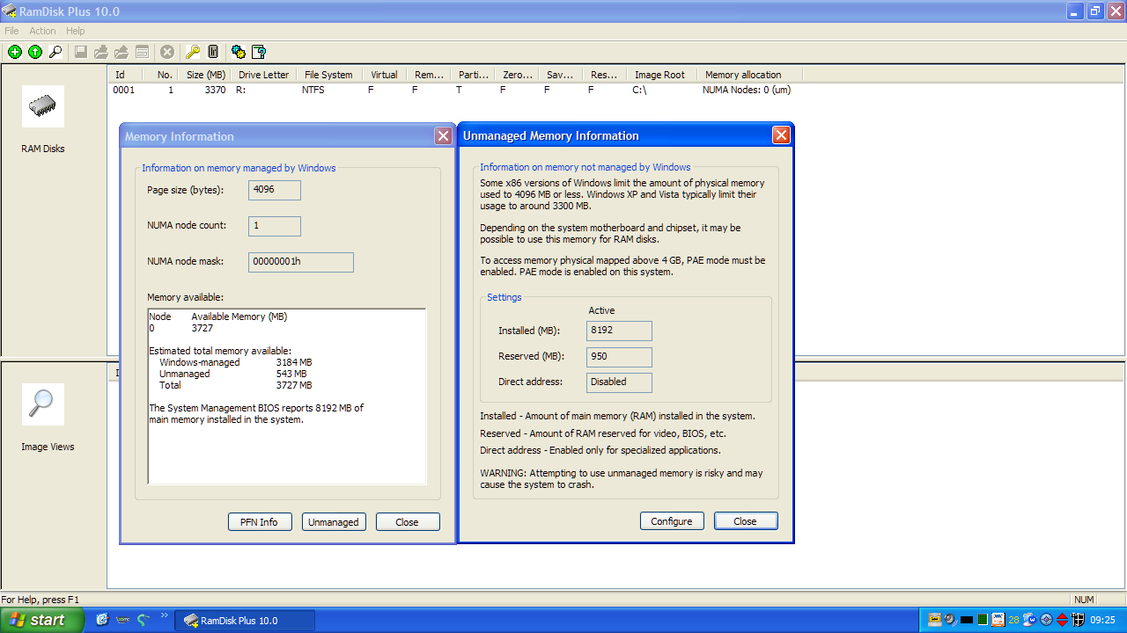Click the help question mark toolbar icon
1127x633 pixels.
[259, 52]
